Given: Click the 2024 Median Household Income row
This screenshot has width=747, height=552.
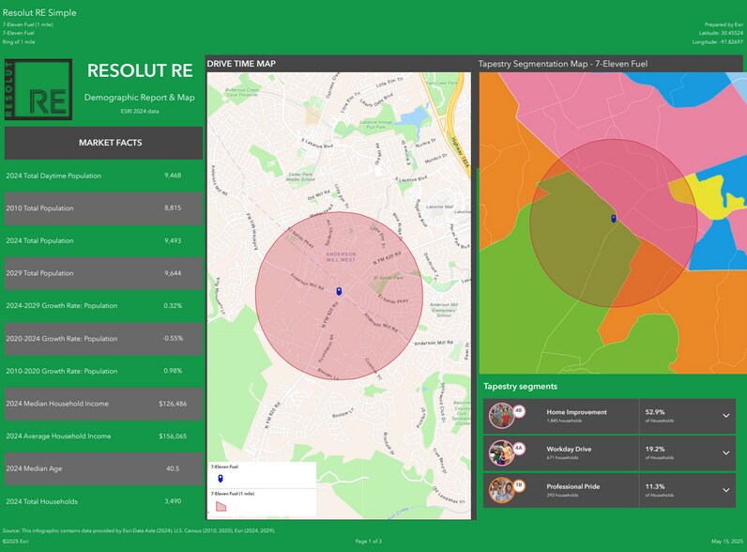Looking at the screenshot, I should 103,404.
